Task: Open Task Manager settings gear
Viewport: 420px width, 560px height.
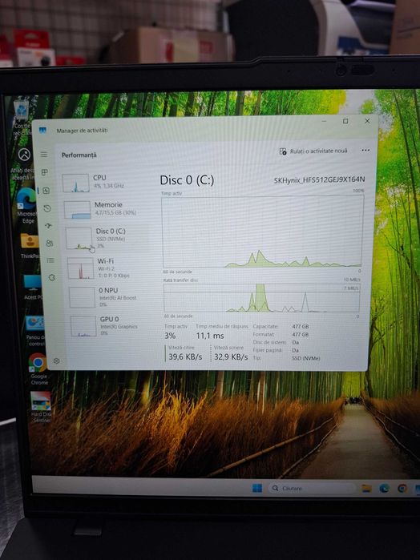Action: (x=56, y=361)
